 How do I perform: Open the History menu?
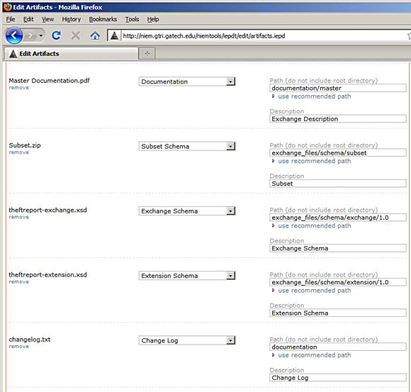tap(72, 19)
